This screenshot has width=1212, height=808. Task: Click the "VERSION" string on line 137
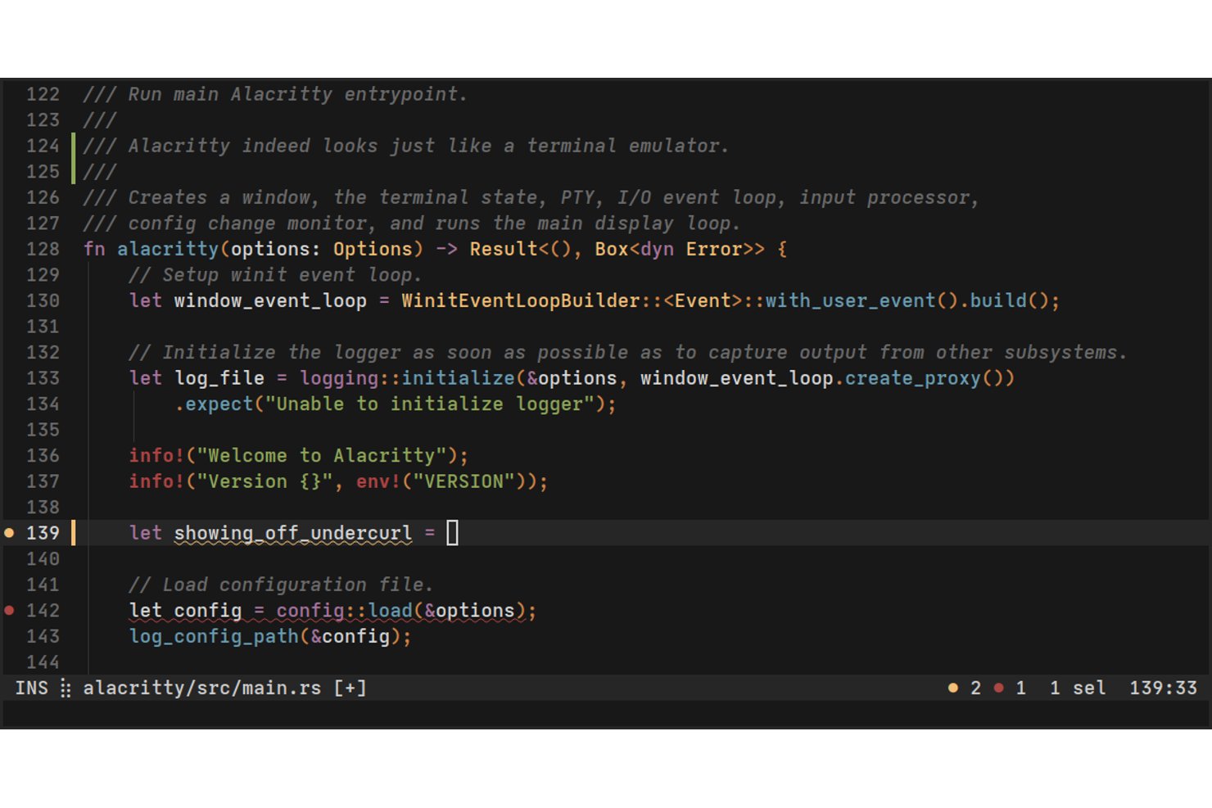(464, 481)
